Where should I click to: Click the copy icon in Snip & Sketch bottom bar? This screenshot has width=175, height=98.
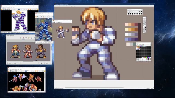(44, 63)
